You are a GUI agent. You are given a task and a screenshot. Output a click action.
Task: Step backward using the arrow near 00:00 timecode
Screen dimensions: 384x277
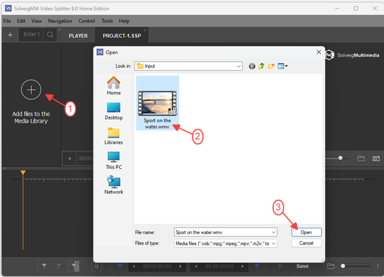(70, 159)
